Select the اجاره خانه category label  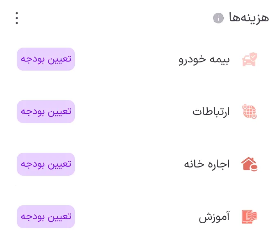206,164
